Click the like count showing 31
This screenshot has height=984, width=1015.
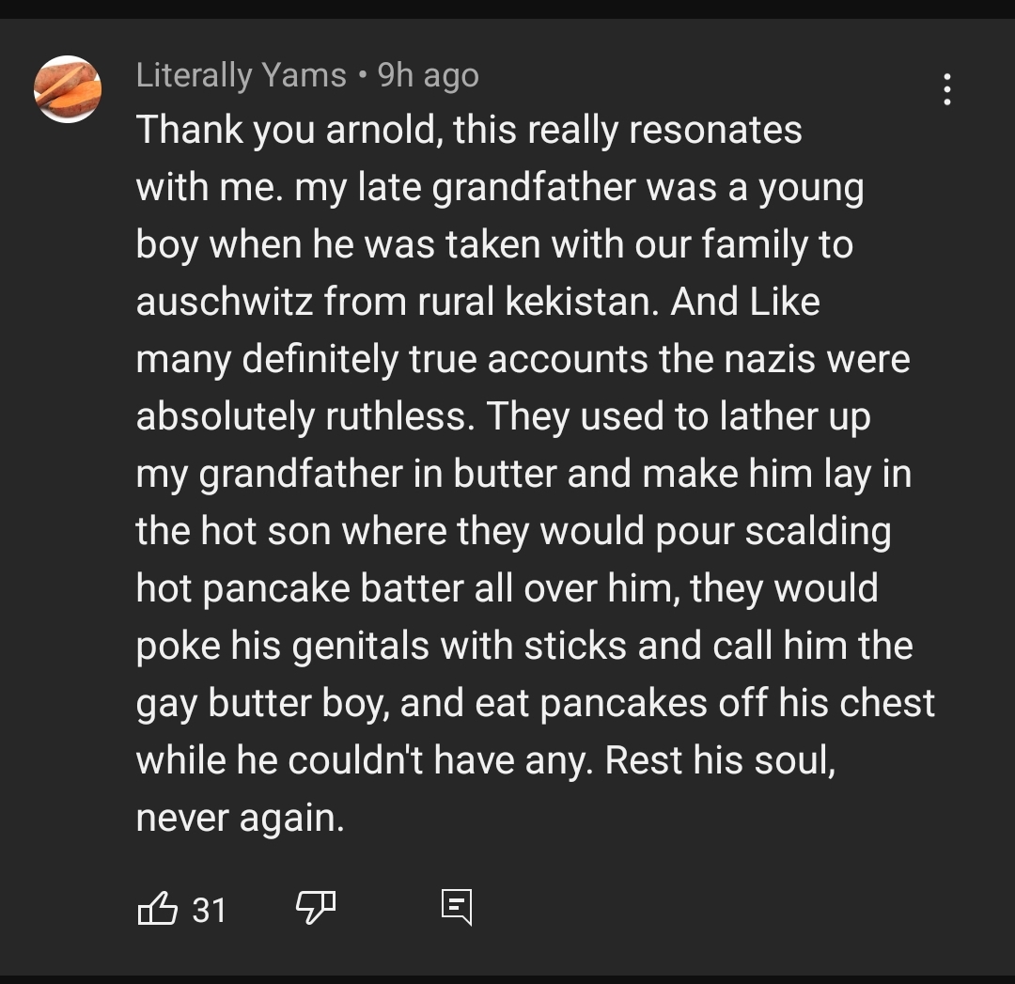pyautogui.click(x=209, y=910)
